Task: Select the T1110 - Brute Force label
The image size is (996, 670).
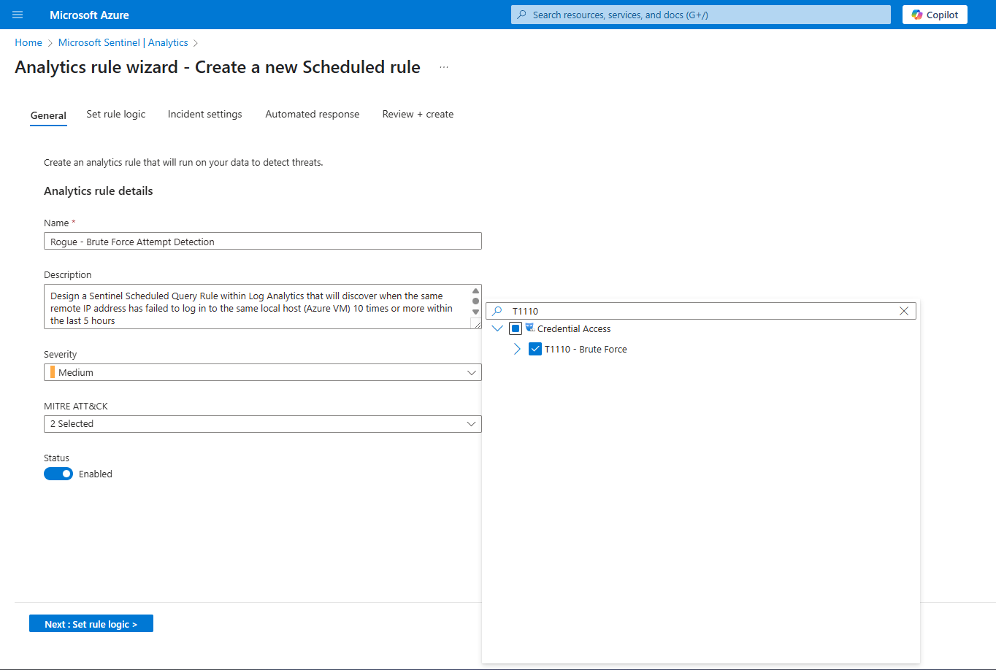Action: pyautogui.click(x=586, y=349)
